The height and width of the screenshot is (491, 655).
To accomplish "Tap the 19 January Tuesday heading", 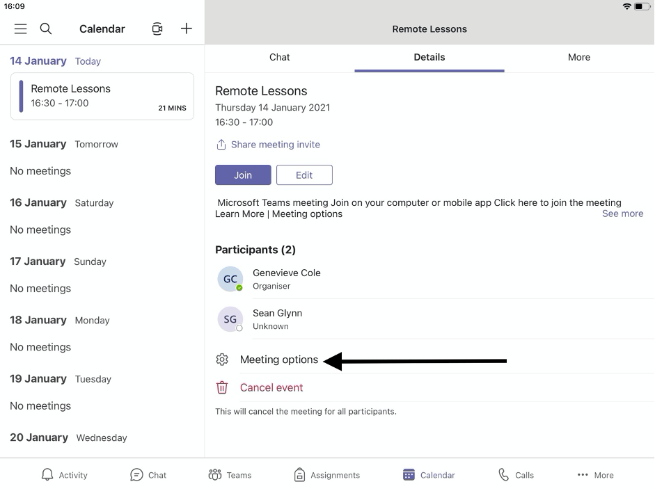I will tap(61, 379).
